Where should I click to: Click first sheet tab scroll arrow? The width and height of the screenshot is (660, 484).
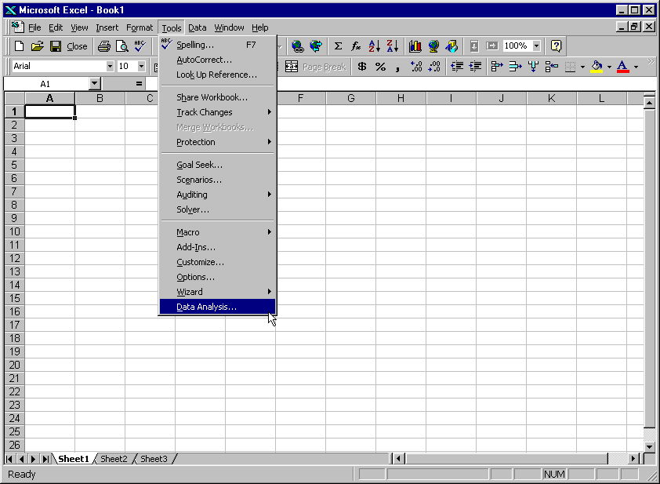pyautogui.click(x=9, y=459)
